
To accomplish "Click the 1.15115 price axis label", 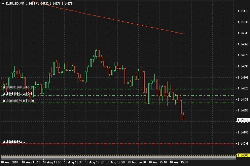I will (x=243, y=11).
